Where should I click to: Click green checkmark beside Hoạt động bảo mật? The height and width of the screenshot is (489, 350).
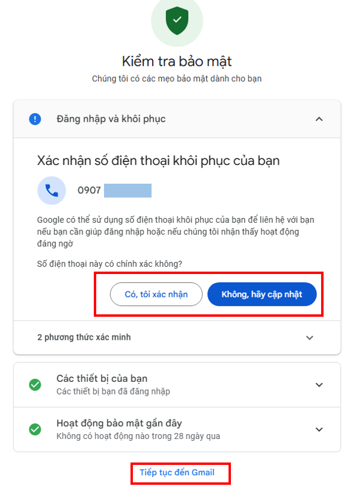click(x=35, y=429)
